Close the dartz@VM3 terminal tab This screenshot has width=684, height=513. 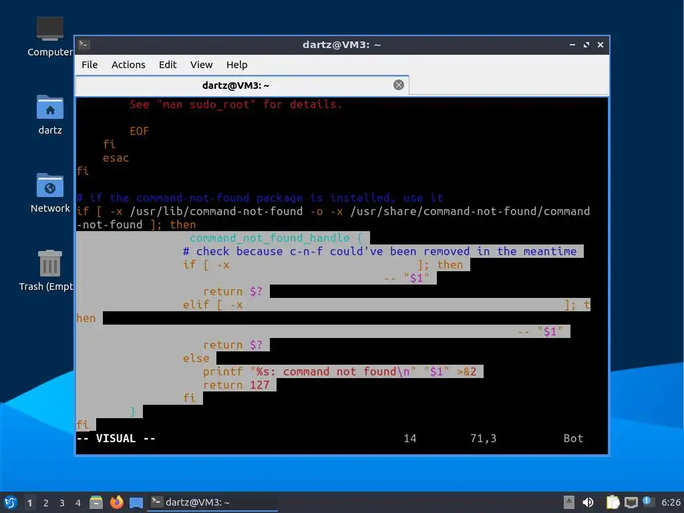point(398,85)
